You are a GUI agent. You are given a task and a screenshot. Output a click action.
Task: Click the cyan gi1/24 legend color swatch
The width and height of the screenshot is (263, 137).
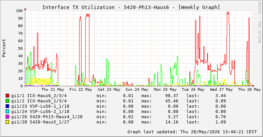click(8, 111)
